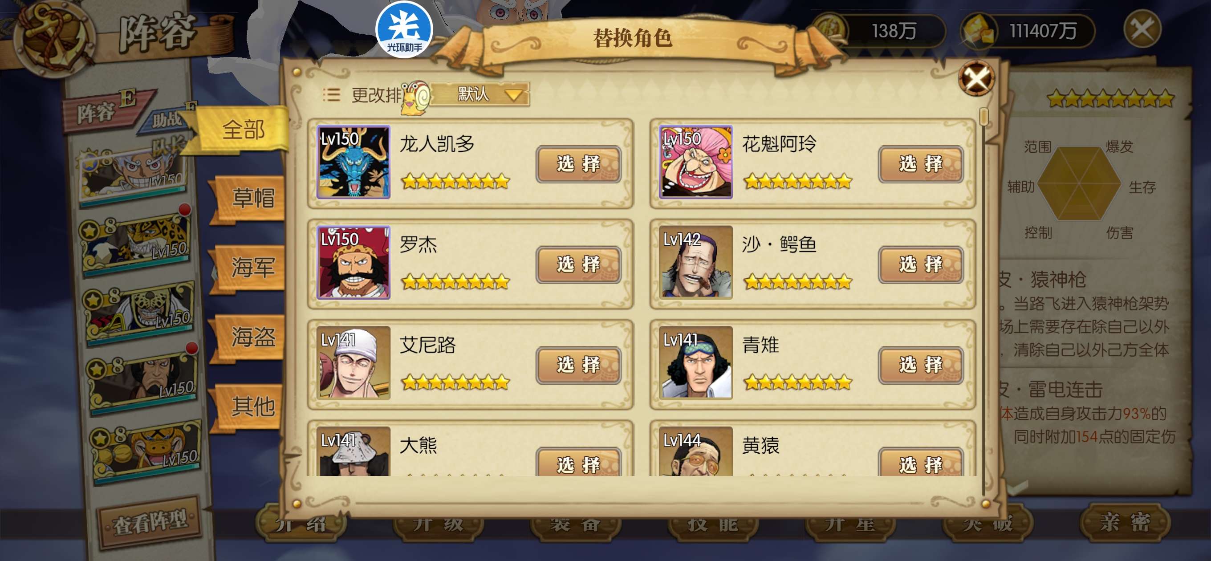
Task: Choose 龙人凯多 with its 选择 button
Action: 578,164
